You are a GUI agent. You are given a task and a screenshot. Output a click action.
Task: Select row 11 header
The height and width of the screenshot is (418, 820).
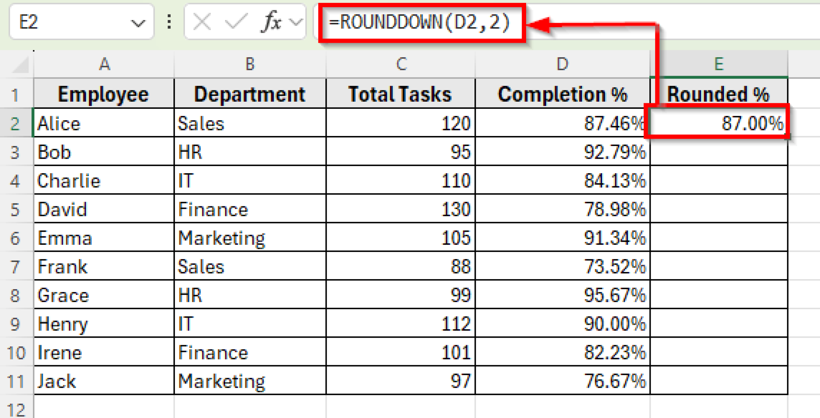pos(16,381)
